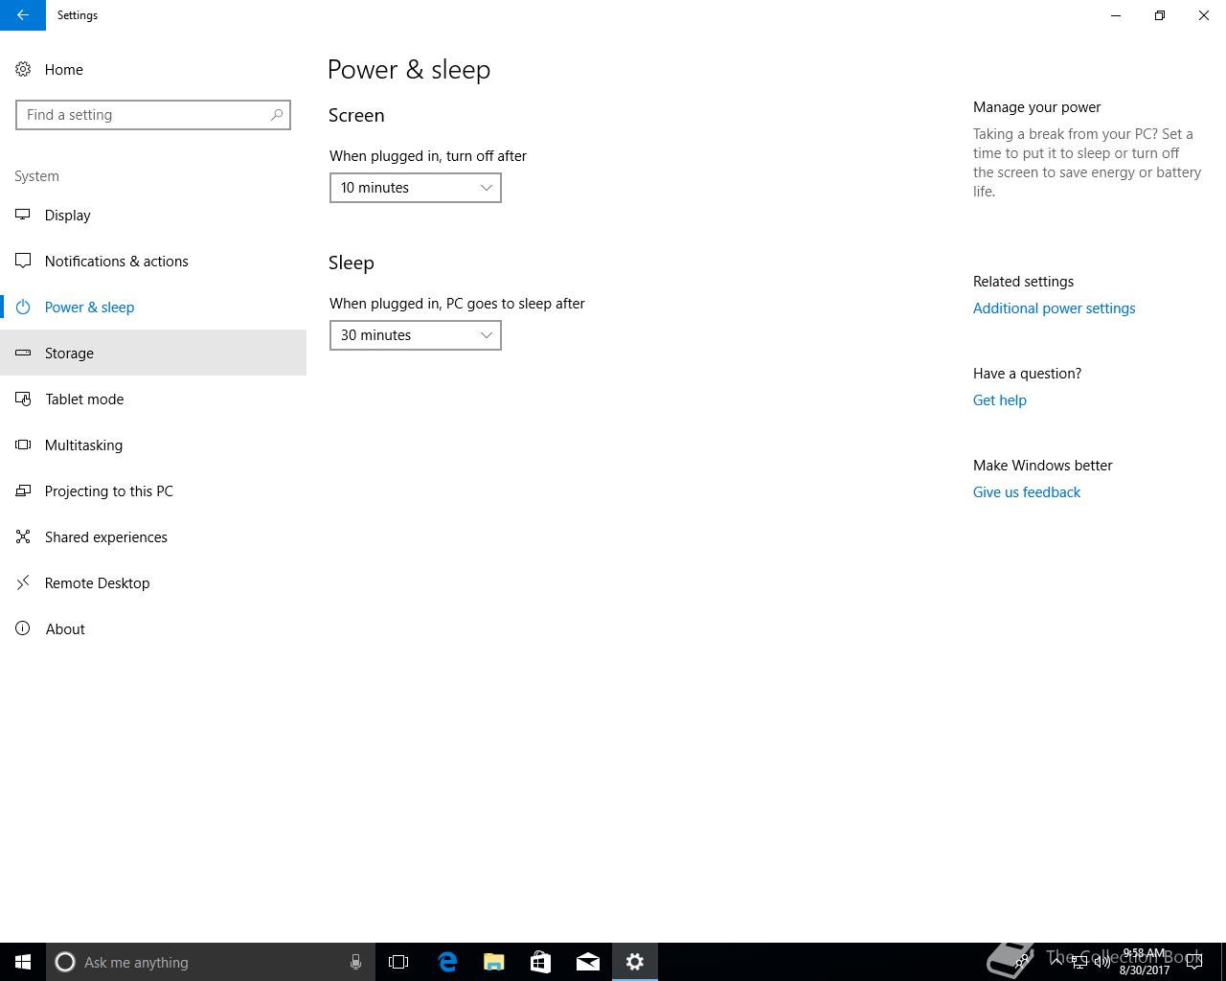1226x981 pixels.
Task: Open Additional power settings link
Action: 1054,308
